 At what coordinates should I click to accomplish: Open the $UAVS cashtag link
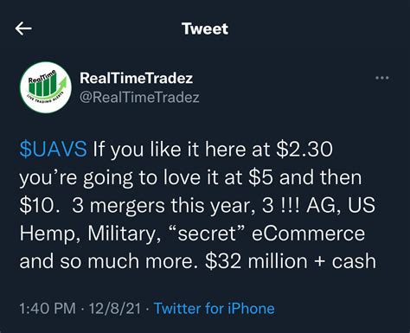tap(54, 150)
